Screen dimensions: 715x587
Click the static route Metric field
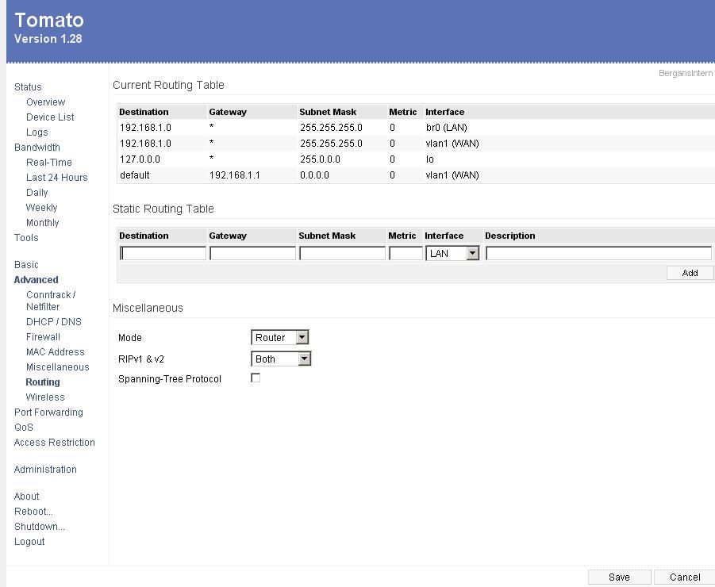(x=406, y=253)
